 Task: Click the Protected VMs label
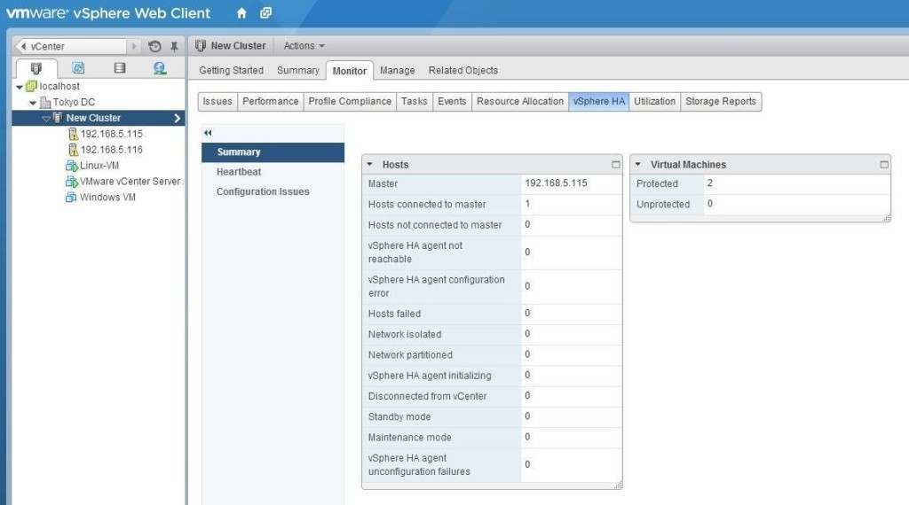tap(657, 183)
